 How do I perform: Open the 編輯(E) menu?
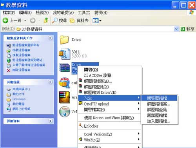(25, 13)
